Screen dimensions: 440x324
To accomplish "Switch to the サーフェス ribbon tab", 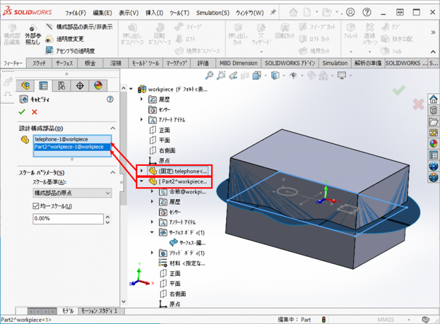I will point(65,63).
